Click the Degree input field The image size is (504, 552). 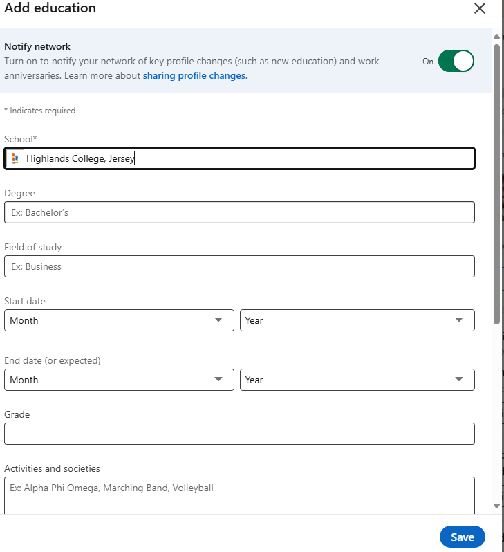(239, 212)
